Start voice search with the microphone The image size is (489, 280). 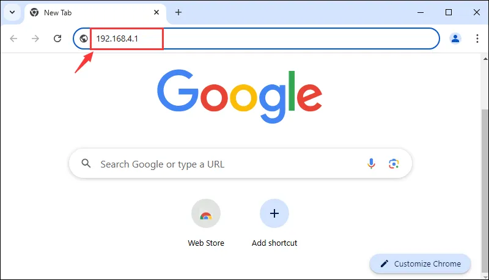(371, 164)
